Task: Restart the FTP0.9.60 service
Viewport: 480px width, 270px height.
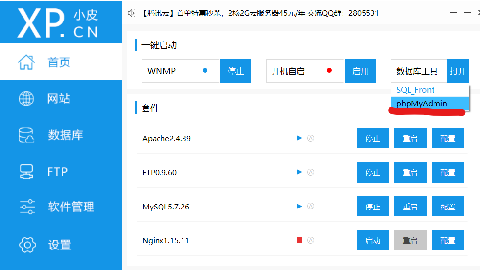Action: 410,172
